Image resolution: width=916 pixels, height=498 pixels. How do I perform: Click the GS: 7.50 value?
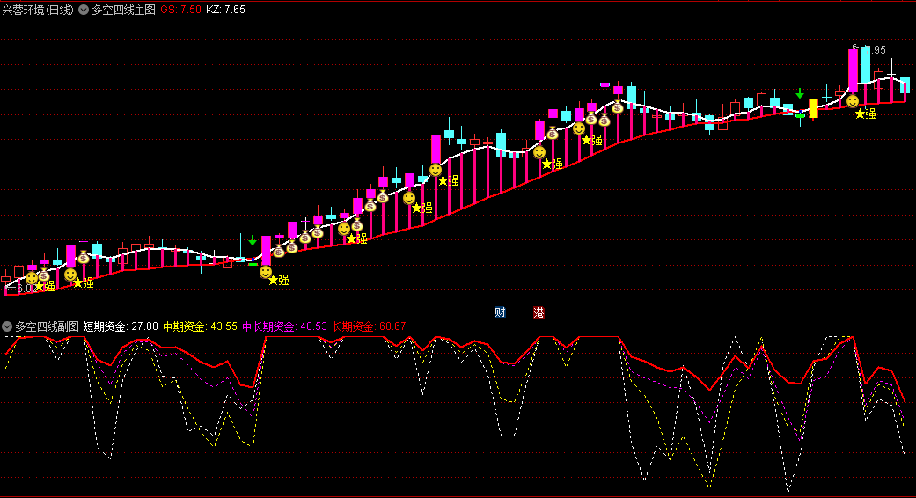pos(180,10)
